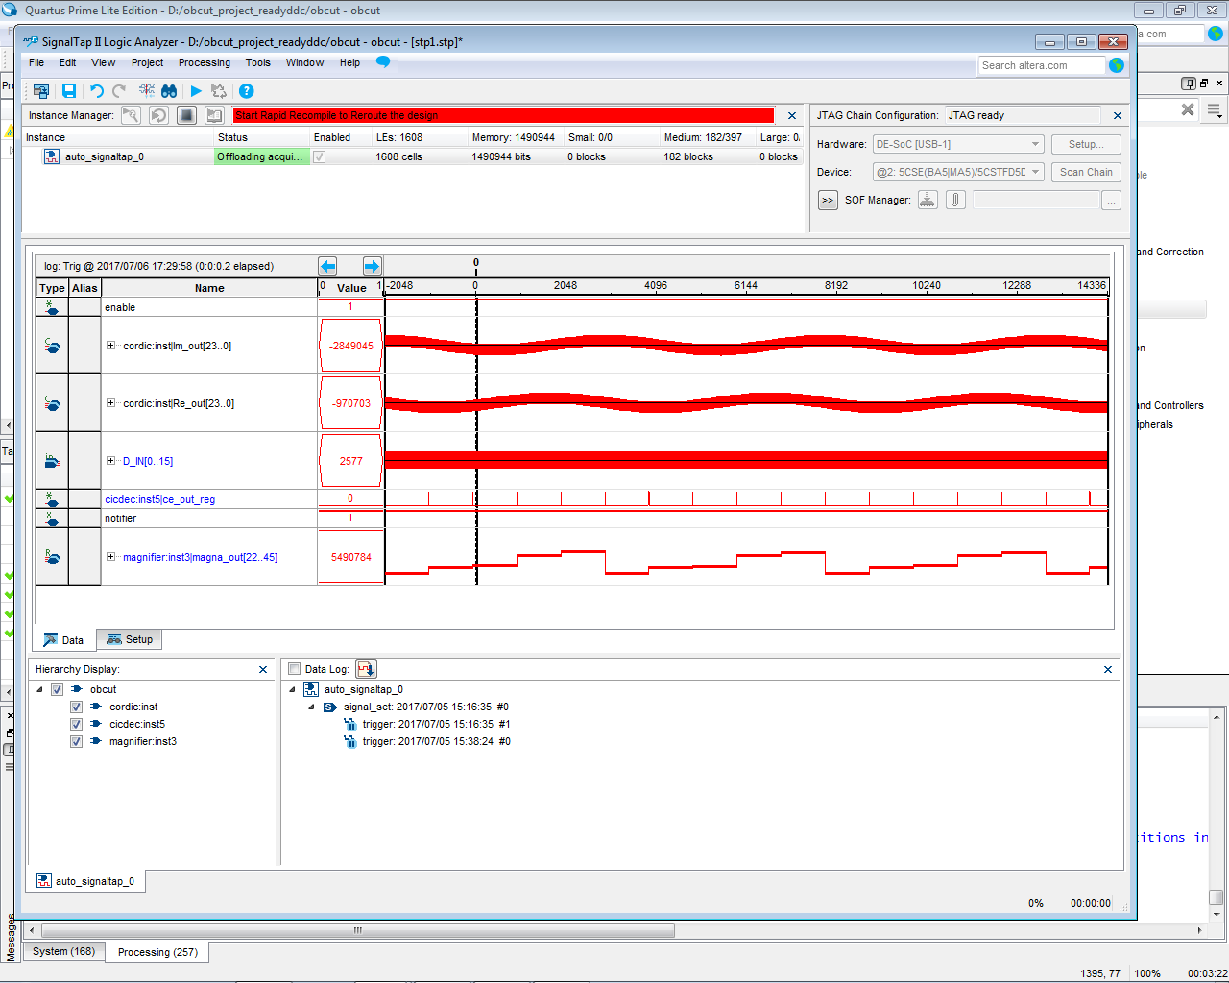The image size is (1229, 983).
Task: Switch to the Setup tab
Action: 130,640
